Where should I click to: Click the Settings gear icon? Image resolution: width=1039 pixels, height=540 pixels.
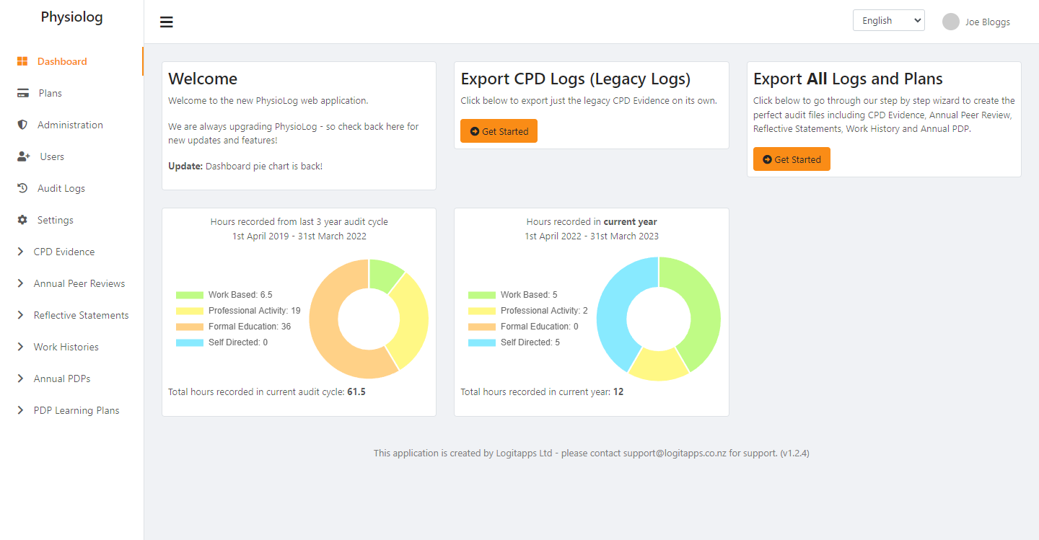coord(22,220)
